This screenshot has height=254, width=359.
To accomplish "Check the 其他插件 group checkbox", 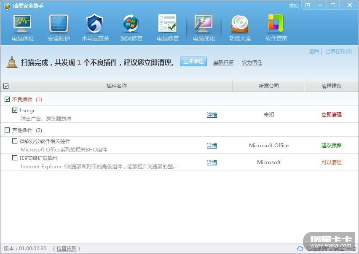I will [7, 130].
